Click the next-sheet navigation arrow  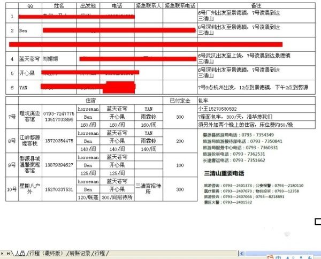click(3, 253)
